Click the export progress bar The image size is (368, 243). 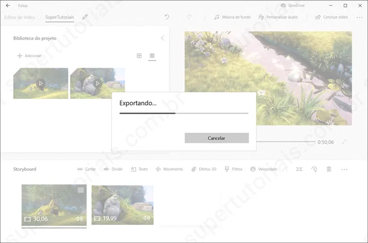point(184,113)
